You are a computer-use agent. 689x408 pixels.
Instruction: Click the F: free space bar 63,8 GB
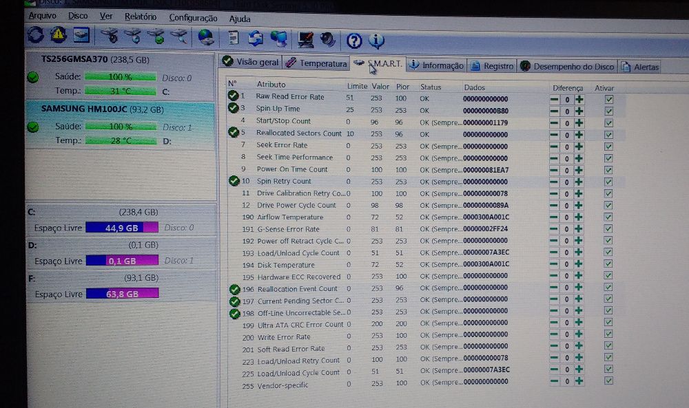[122, 294]
